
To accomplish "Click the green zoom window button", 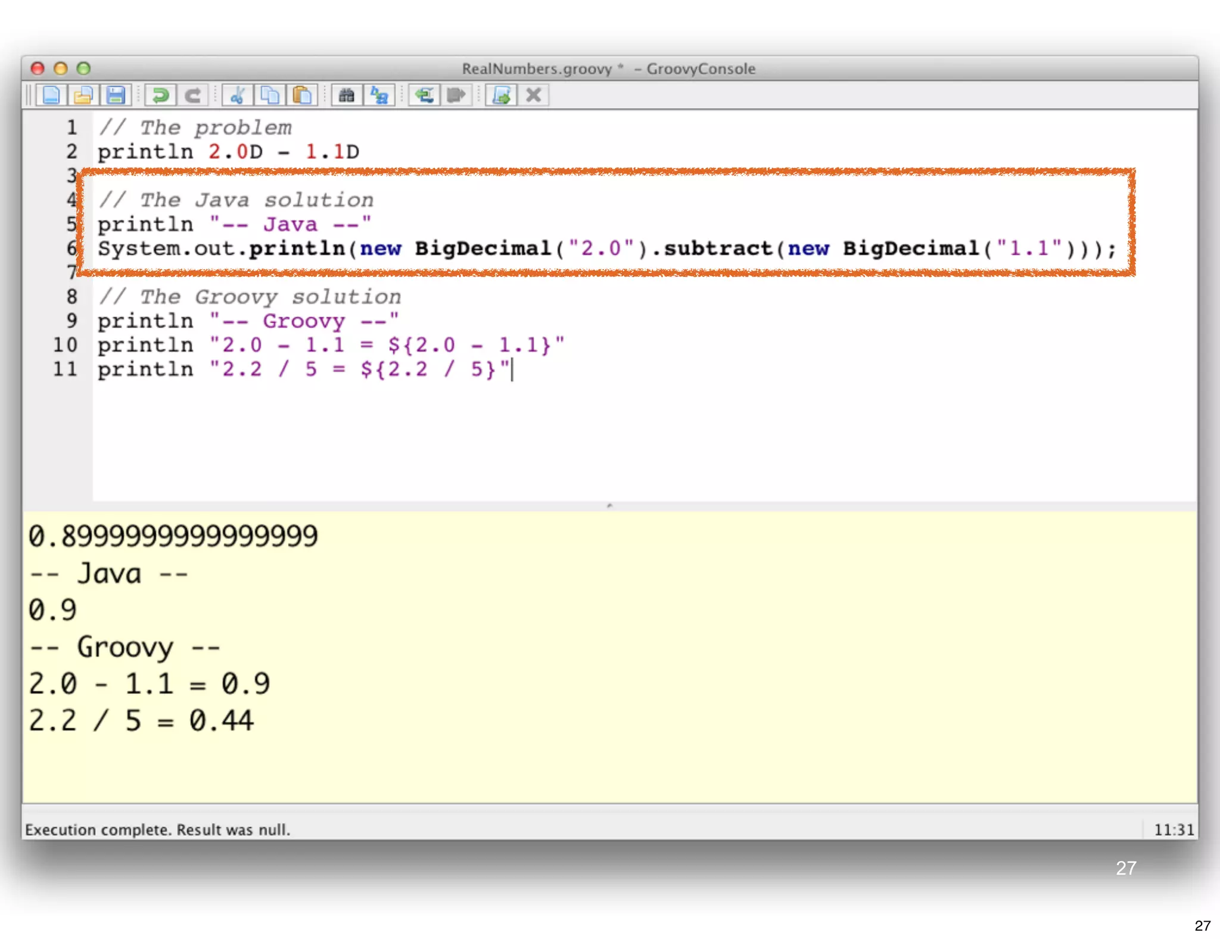I will (84, 69).
